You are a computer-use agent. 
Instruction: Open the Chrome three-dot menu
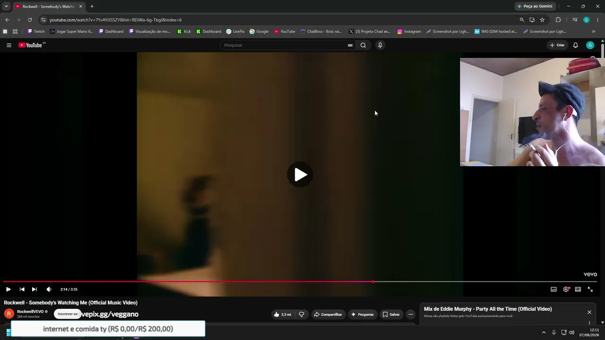click(598, 20)
